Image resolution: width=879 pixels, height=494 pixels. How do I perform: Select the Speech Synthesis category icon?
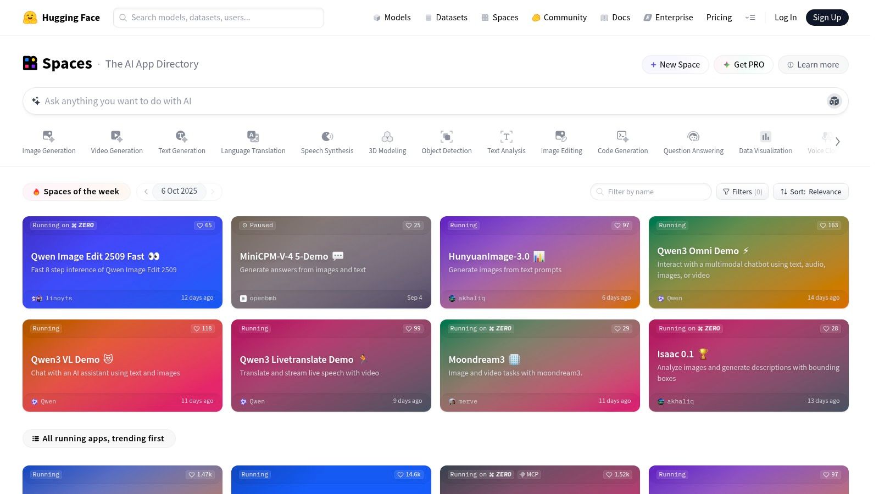pyautogui.click(x=327, y=136)
